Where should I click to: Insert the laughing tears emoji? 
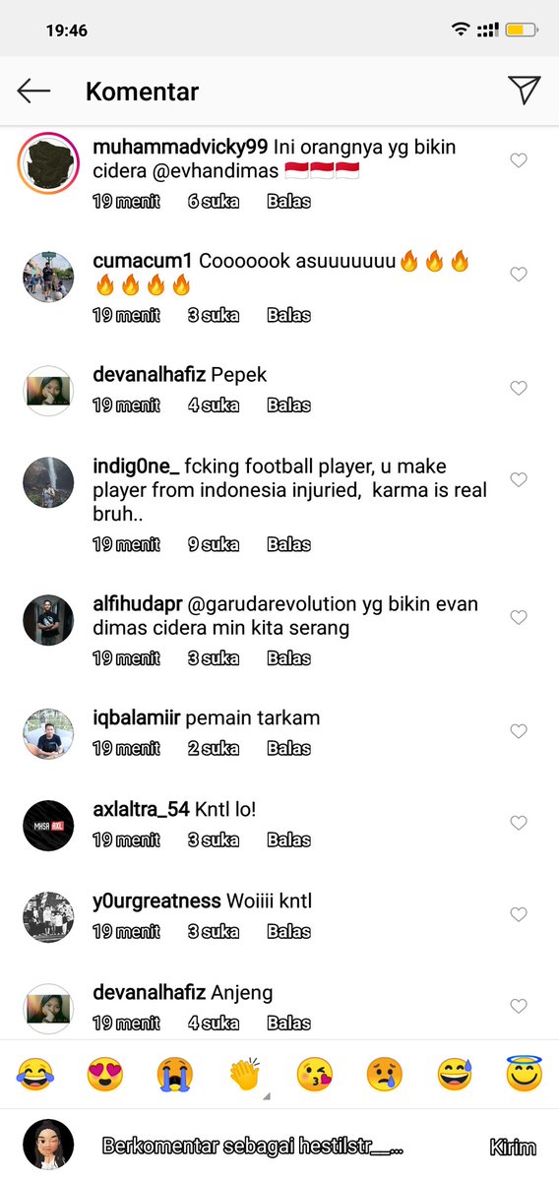(x=35, y=1074)
